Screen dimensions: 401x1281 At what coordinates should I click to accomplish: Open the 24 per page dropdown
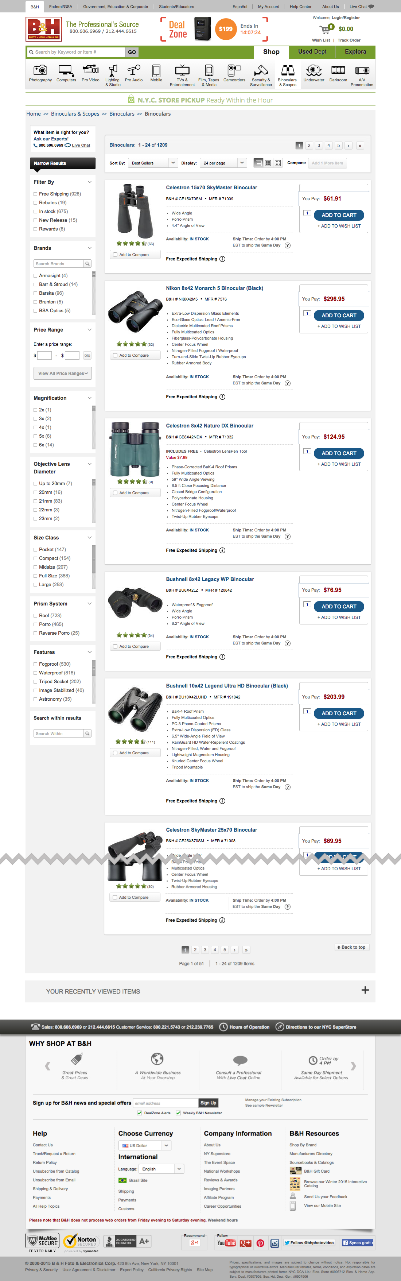[x=223, y=163]
